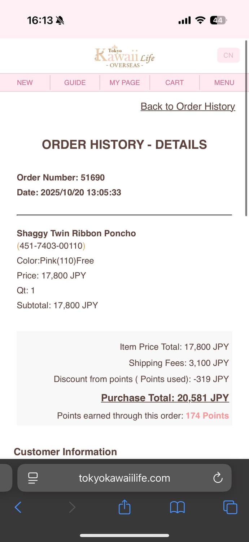Open the GUIDE tab
This screenshot has width=249, height=542.
point(75,83)
